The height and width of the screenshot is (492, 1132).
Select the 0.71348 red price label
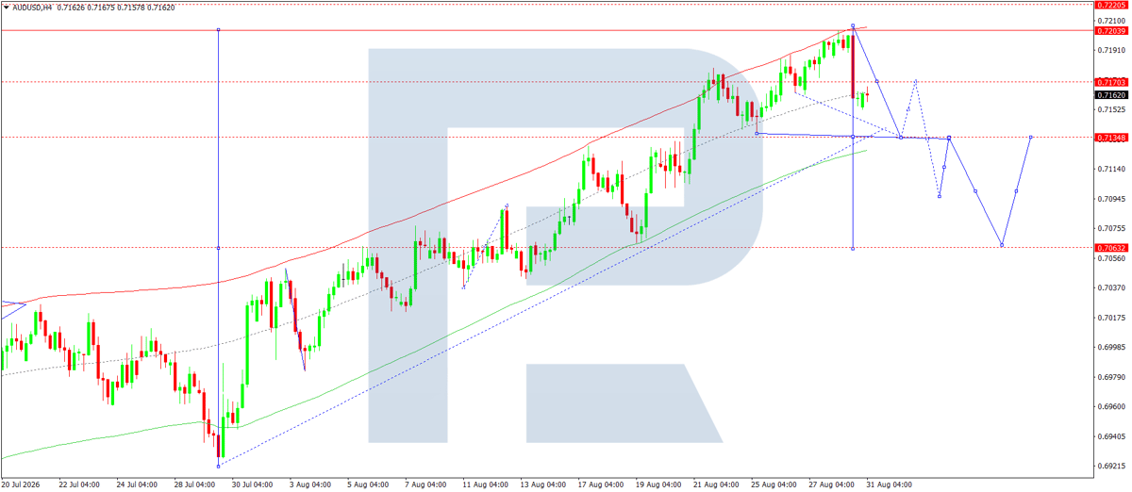[1111, 139]
